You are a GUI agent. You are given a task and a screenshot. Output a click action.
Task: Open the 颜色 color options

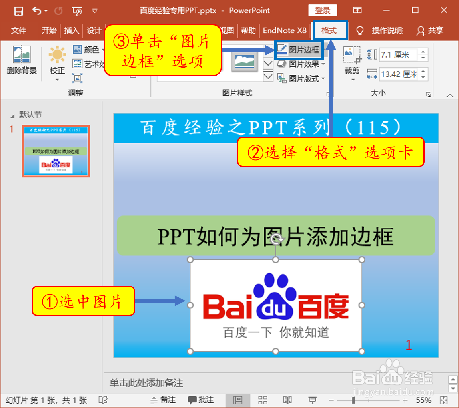tap(88, 50)
